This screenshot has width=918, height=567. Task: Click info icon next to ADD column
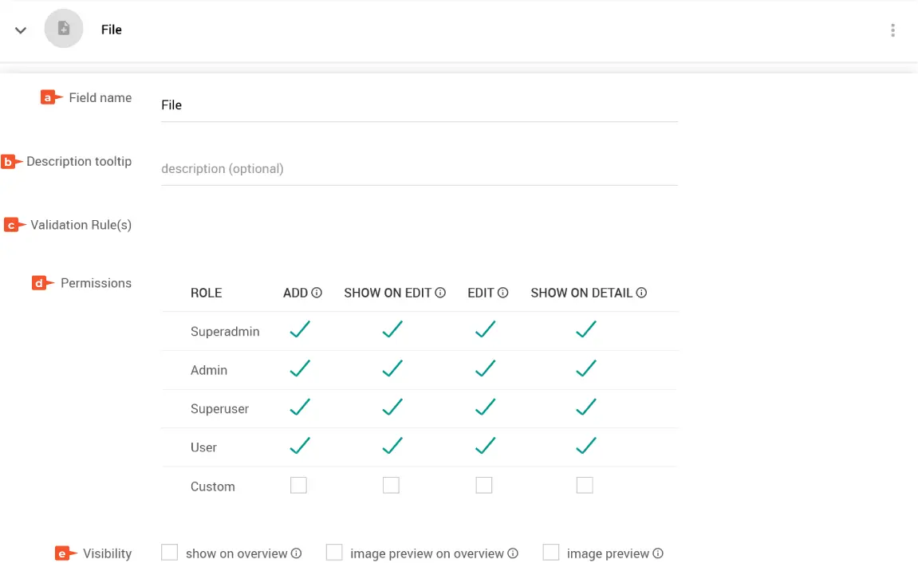coord(317,293)
